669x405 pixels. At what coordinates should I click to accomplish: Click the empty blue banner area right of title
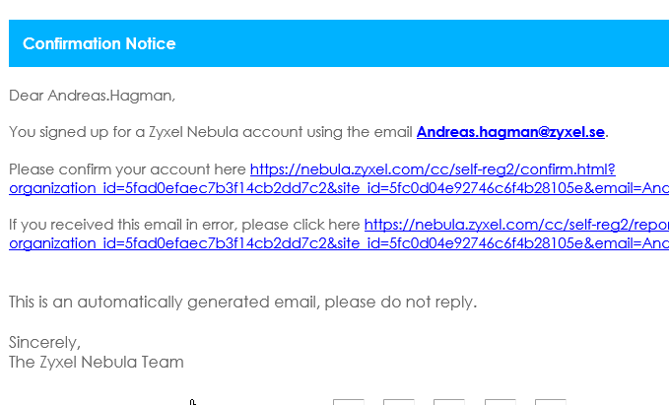coord(424,43)
